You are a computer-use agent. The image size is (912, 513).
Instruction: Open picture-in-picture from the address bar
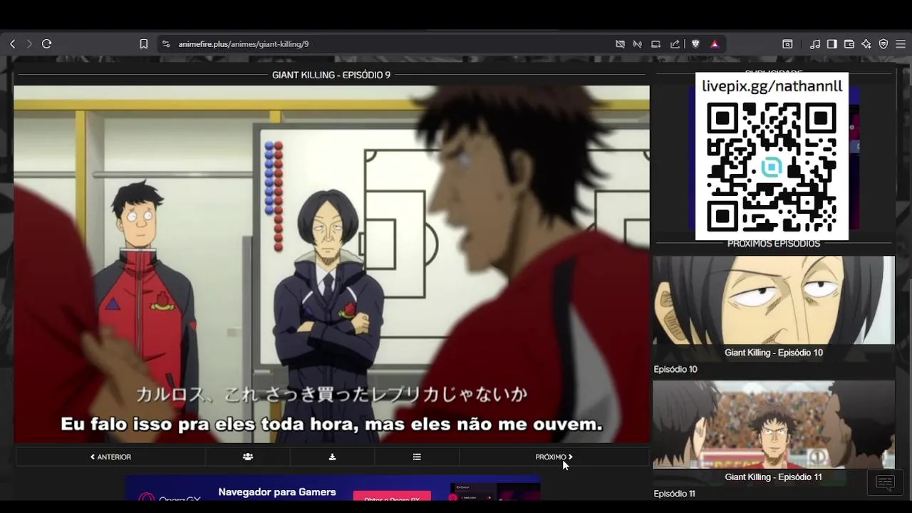[x=656, y=44]
